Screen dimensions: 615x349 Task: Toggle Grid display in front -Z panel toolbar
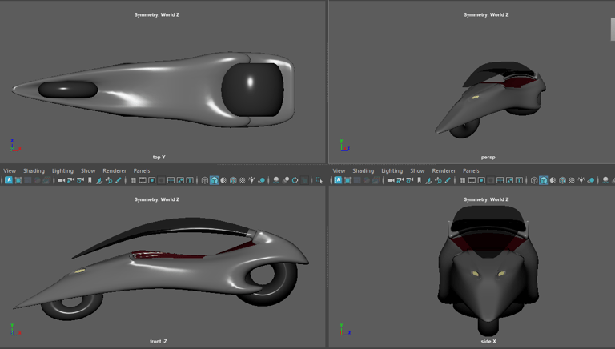pos(133,180)
